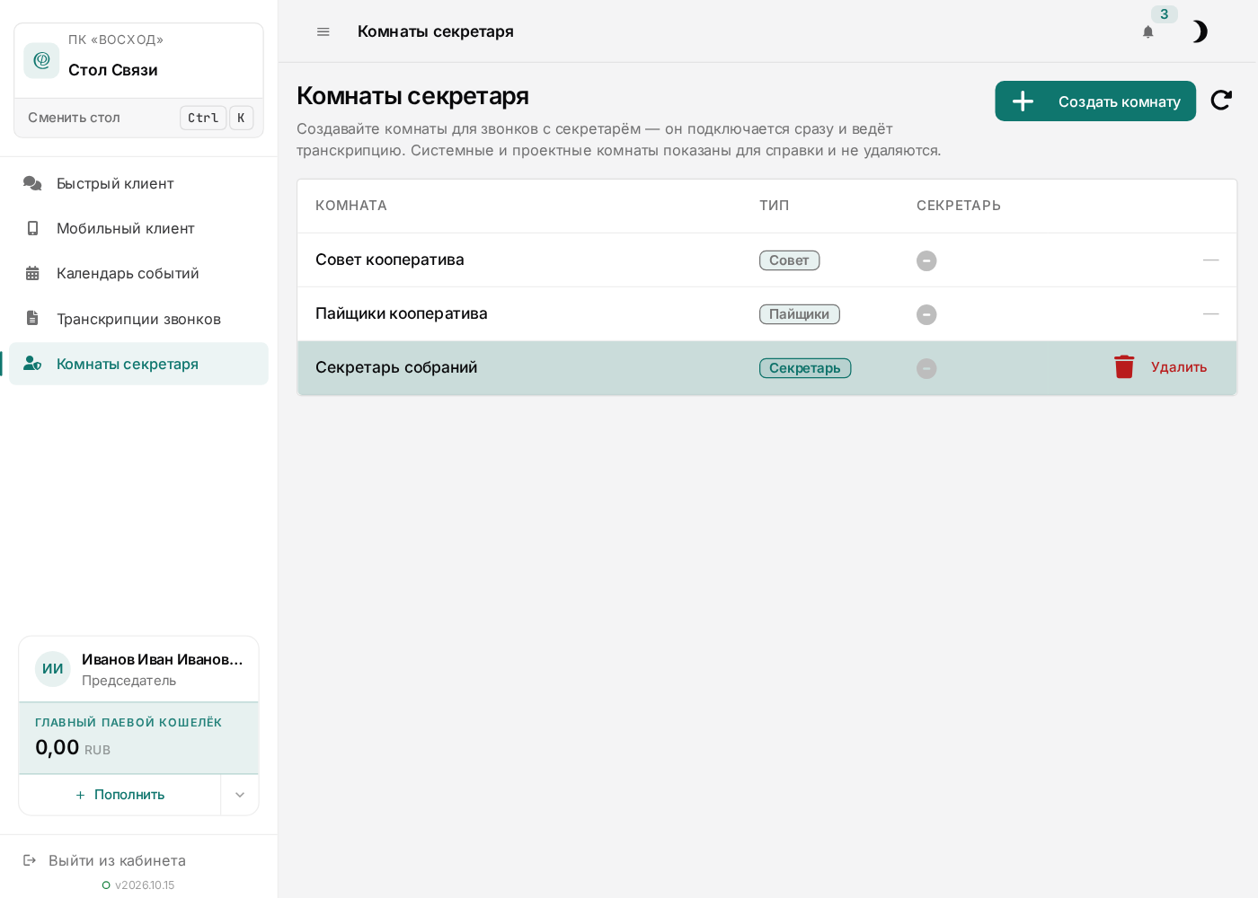Click secretary status icon for Пайщики кооператива
Image resolution: width=1258 pixels, height=898 pixels.
[x=926, y=314]
